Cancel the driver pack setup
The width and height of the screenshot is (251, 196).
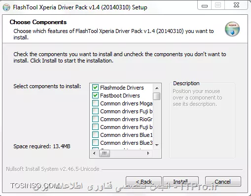click(x=223, y=182)
